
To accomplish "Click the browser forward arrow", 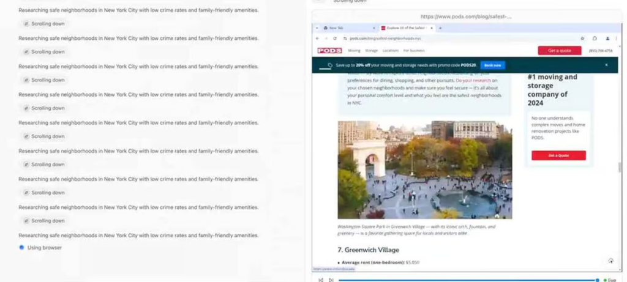I will pyautogui.click(x=326, y=39).
